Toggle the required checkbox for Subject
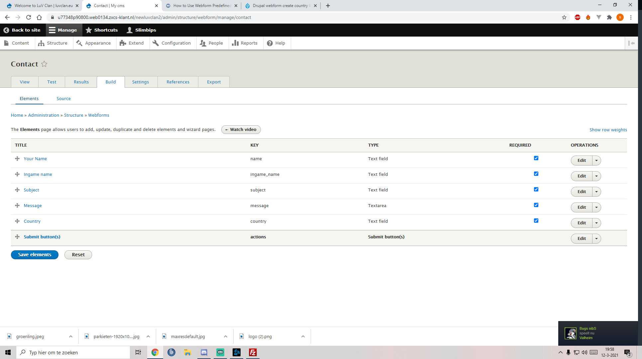The height and width of the screenshot is (359, 642). click(536, 189)
